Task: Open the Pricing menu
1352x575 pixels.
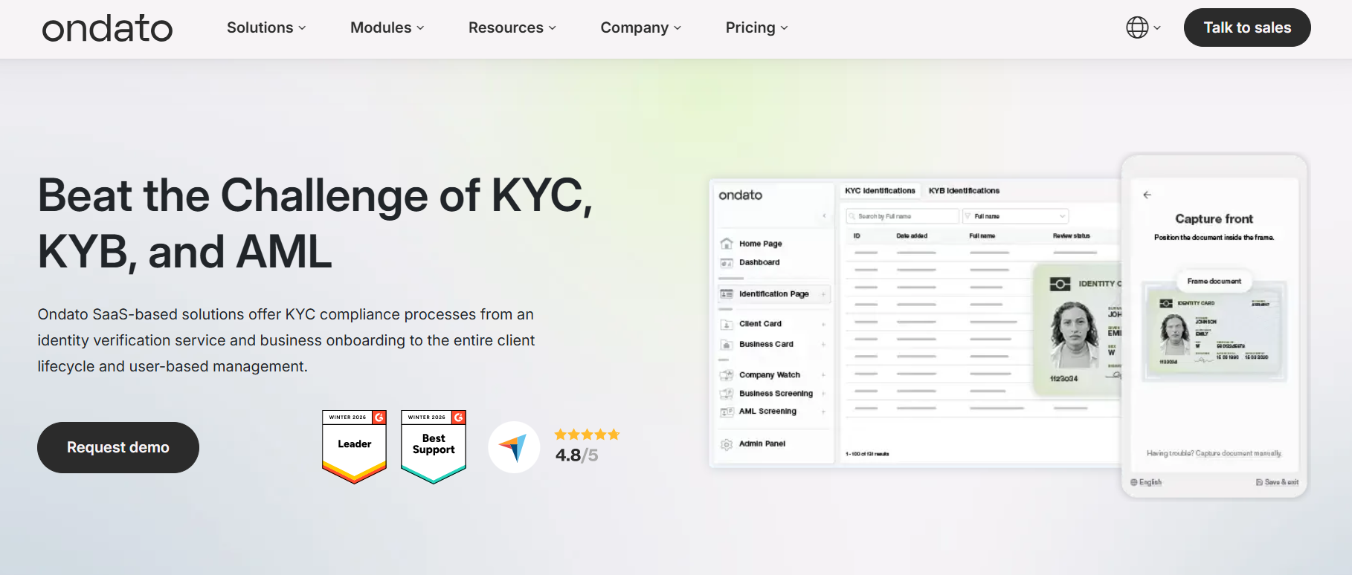Action: tap(756, 27)
